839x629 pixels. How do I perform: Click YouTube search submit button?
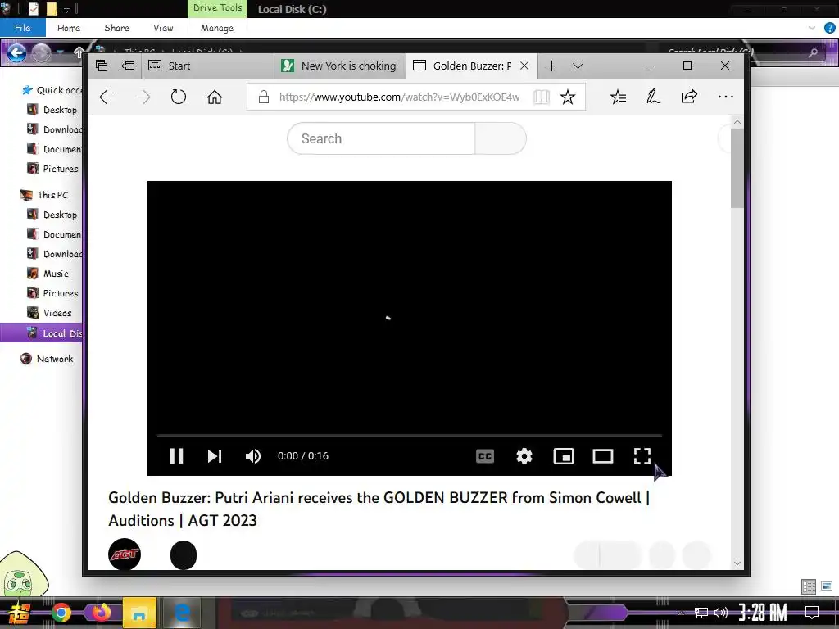pos(501,138)
